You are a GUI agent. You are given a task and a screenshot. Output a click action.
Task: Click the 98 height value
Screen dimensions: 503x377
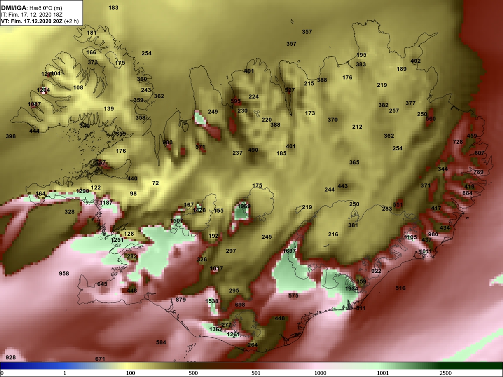(x=133, y=194)
